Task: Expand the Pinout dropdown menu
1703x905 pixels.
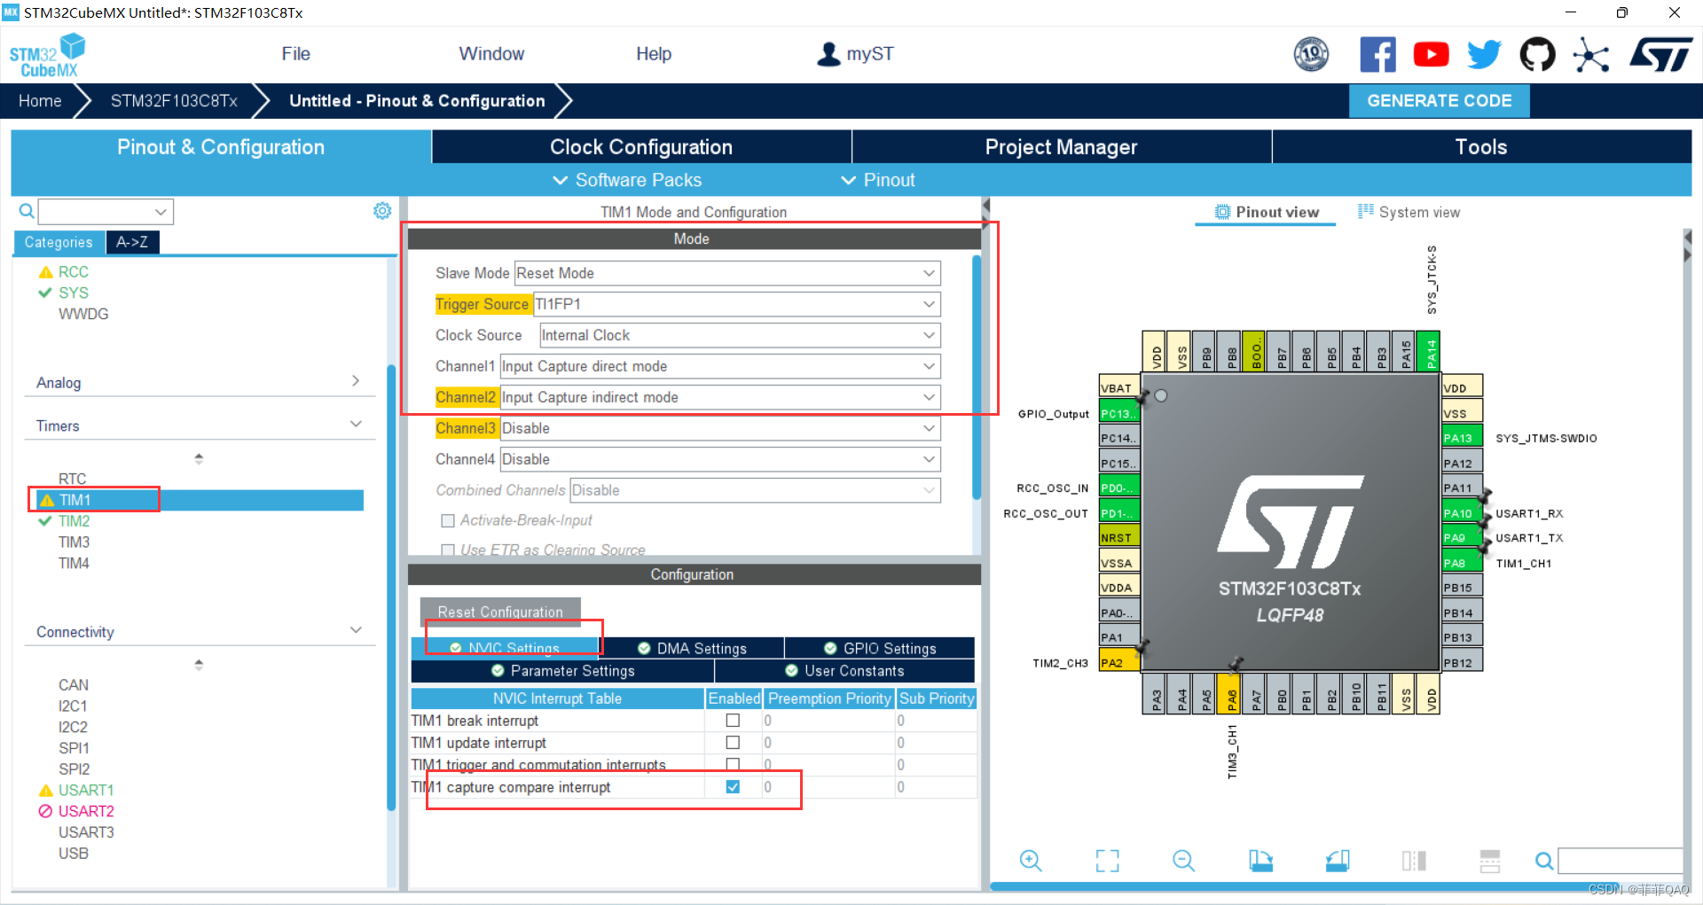Action: [x=878, y=180]
